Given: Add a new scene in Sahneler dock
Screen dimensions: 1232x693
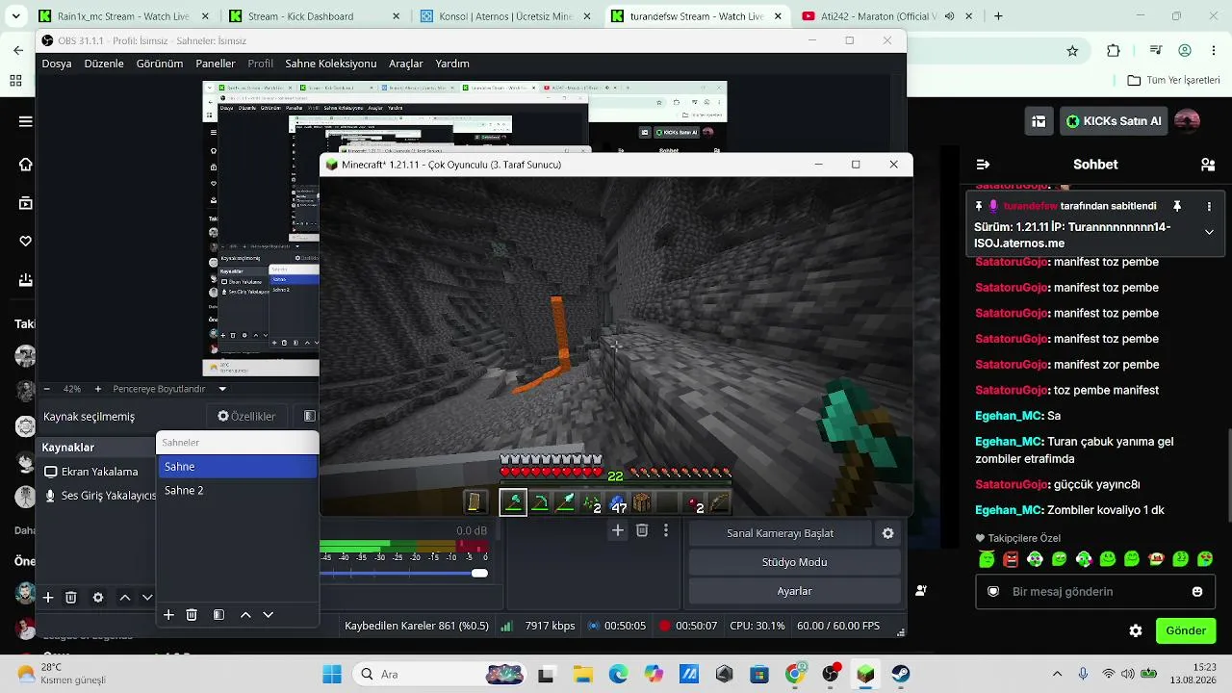Looking at the screenshot, I should tap(168, 615).
